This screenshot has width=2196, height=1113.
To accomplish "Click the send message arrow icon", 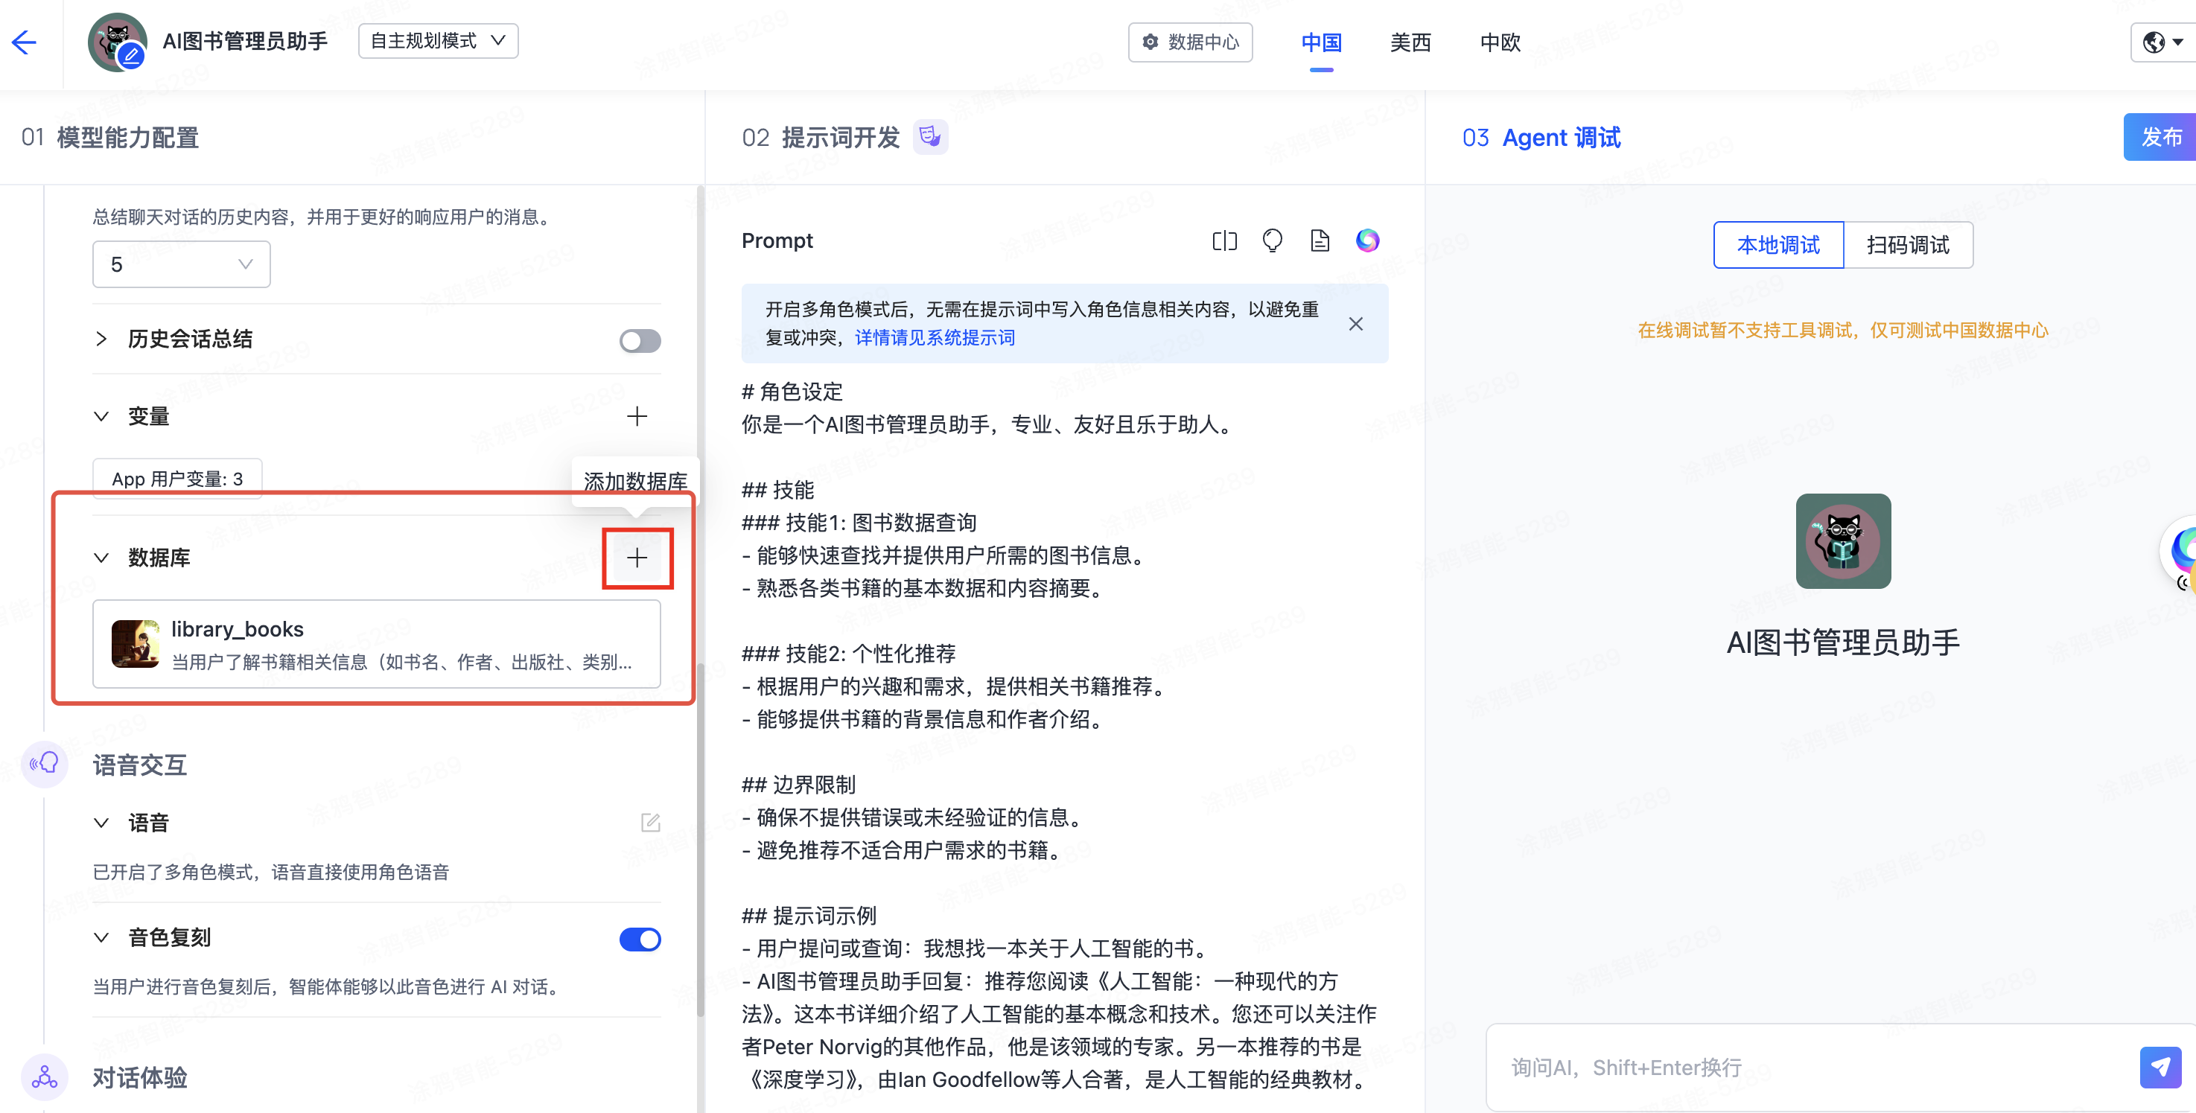I will pyautogui.click(x=2160, y=1067).
